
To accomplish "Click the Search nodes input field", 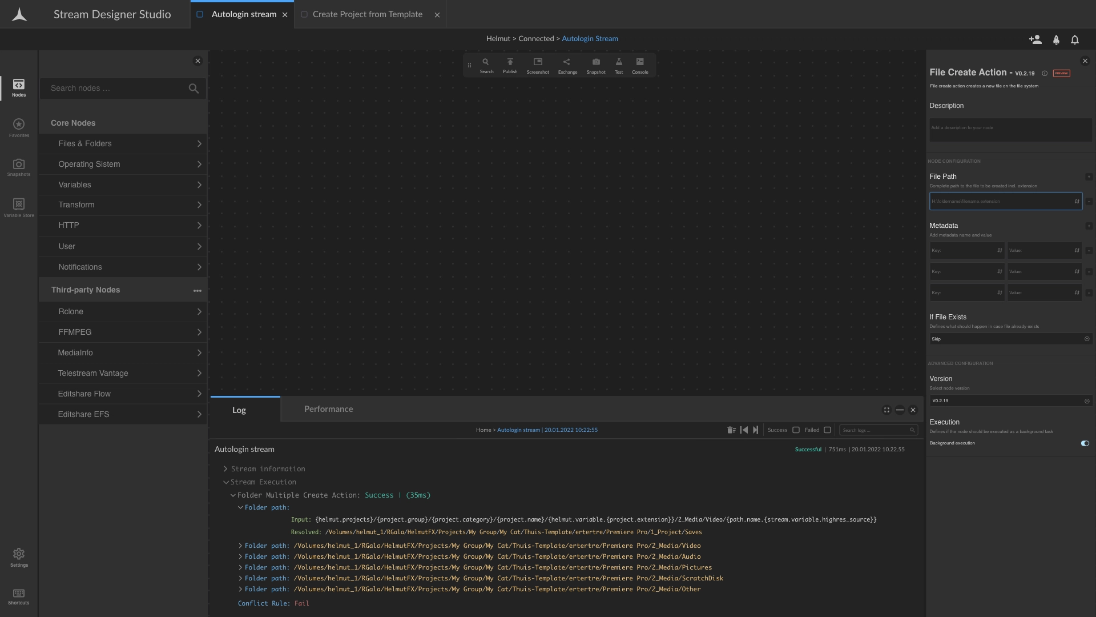I will [117, 89].
